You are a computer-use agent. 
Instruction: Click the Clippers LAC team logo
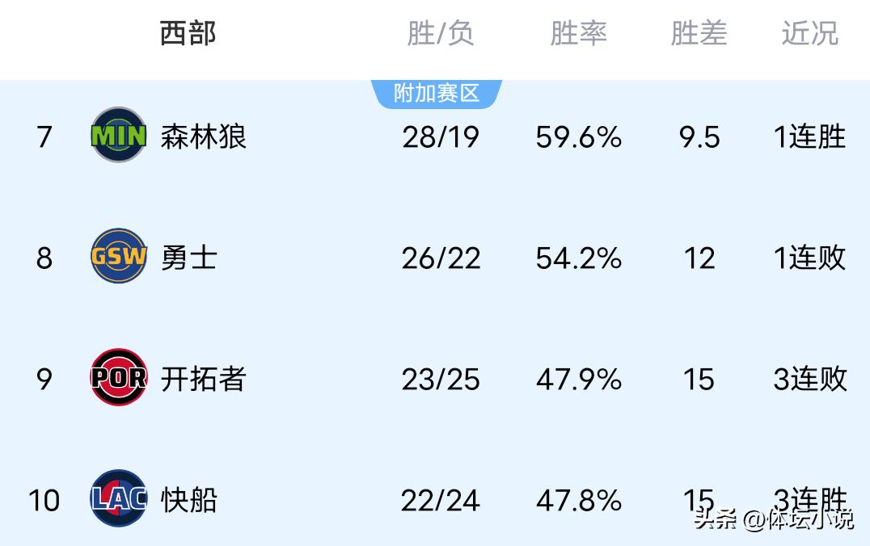118,498
